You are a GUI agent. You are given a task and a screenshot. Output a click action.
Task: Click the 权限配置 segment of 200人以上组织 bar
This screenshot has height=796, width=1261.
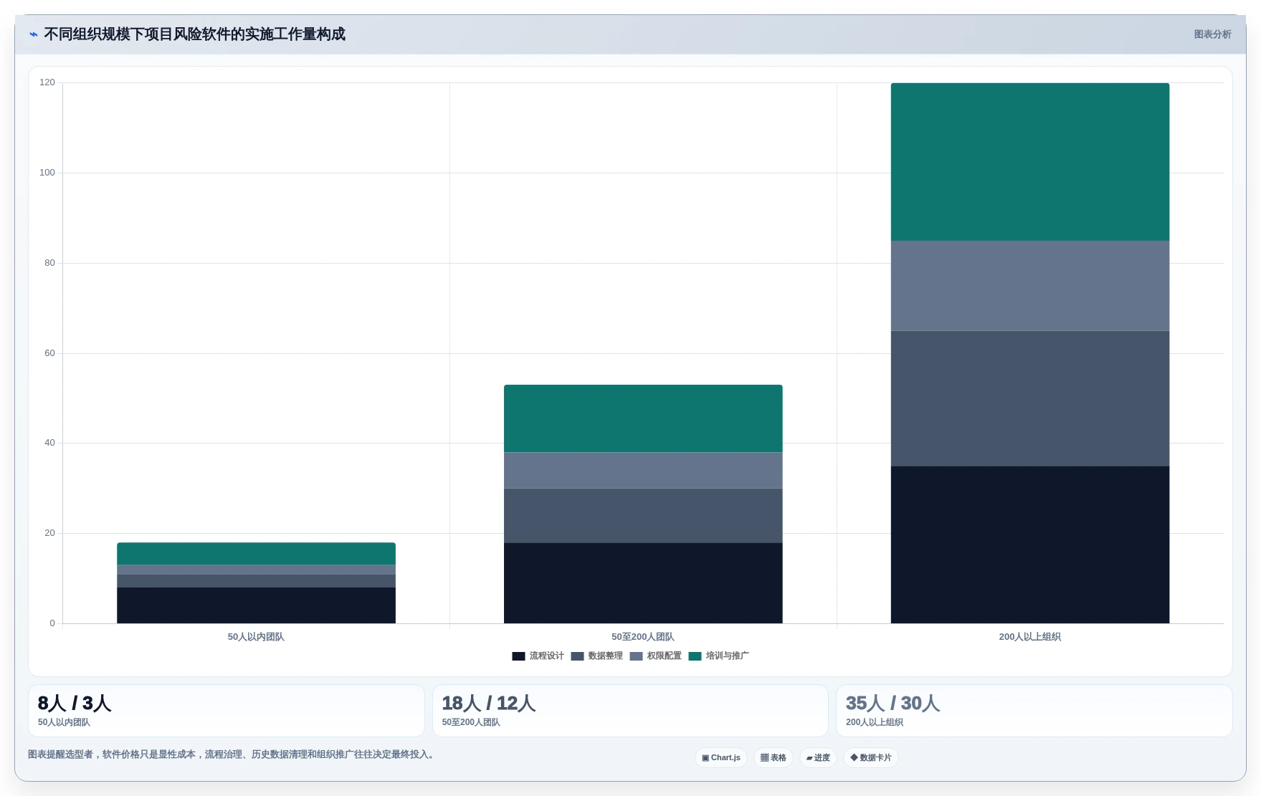pyautogui.click(x=1030, y=286)
